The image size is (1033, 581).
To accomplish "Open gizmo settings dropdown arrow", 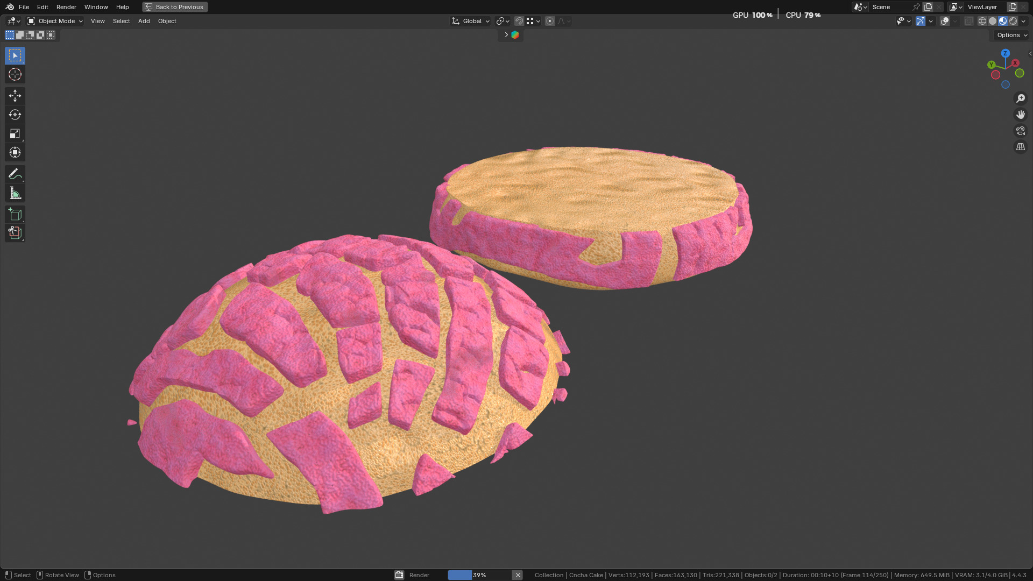I will point(931,21).
